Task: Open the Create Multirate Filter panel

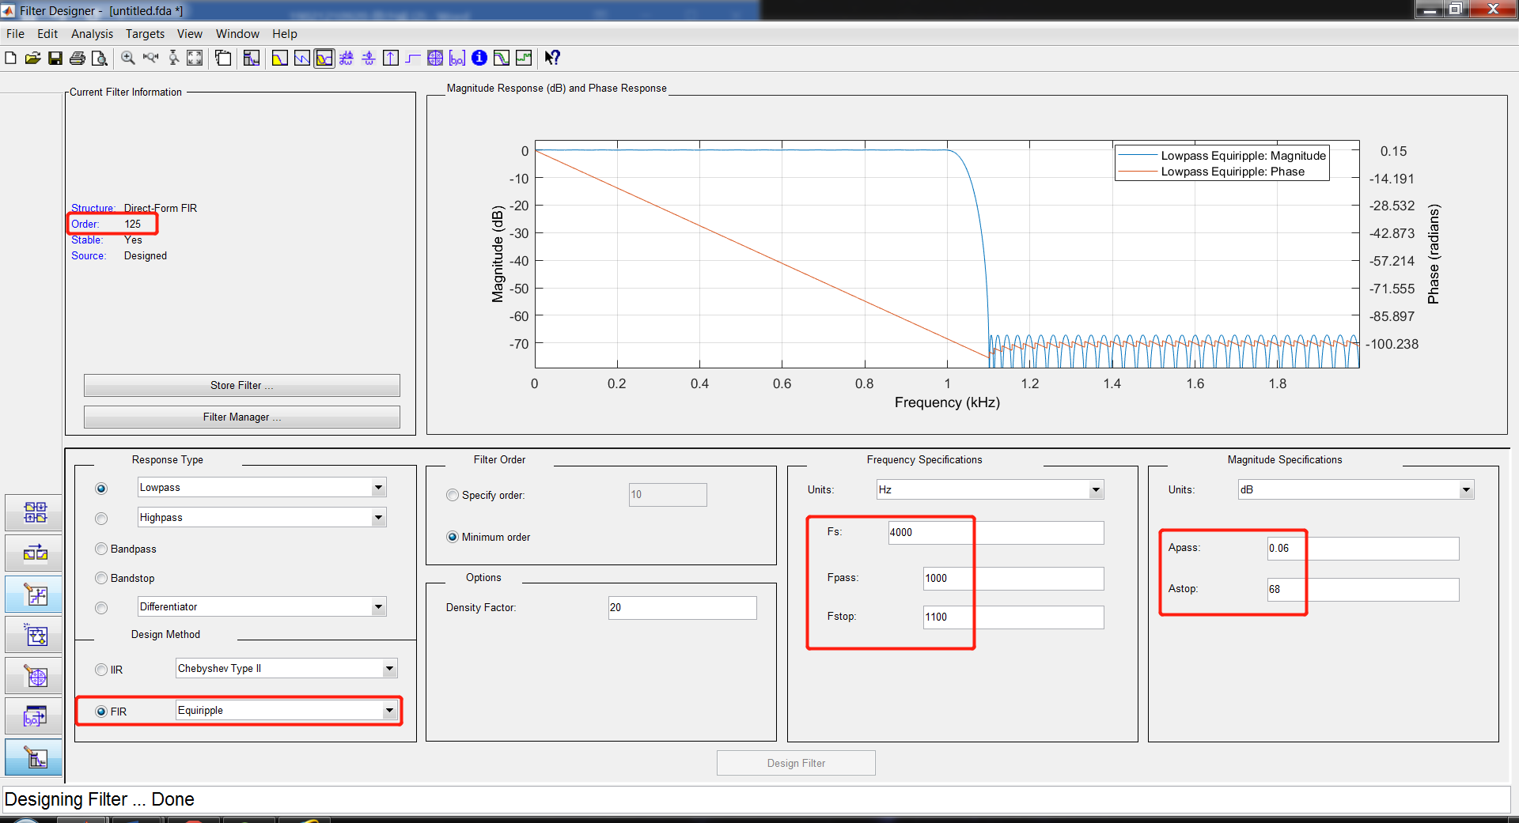Action: click(35, 512)
